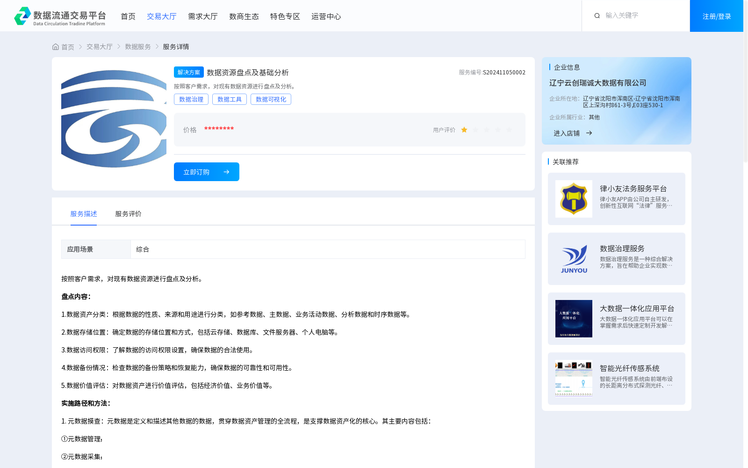Click the 盘点内容: heading
Screen dimensions: 748x468
point(76,297)
